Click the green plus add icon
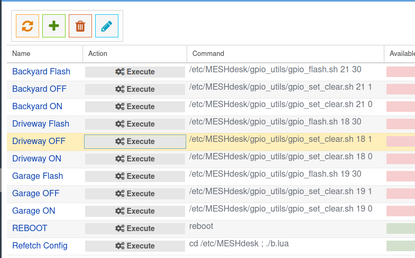This screenshot has width=415, height=258. click(54, 26)
